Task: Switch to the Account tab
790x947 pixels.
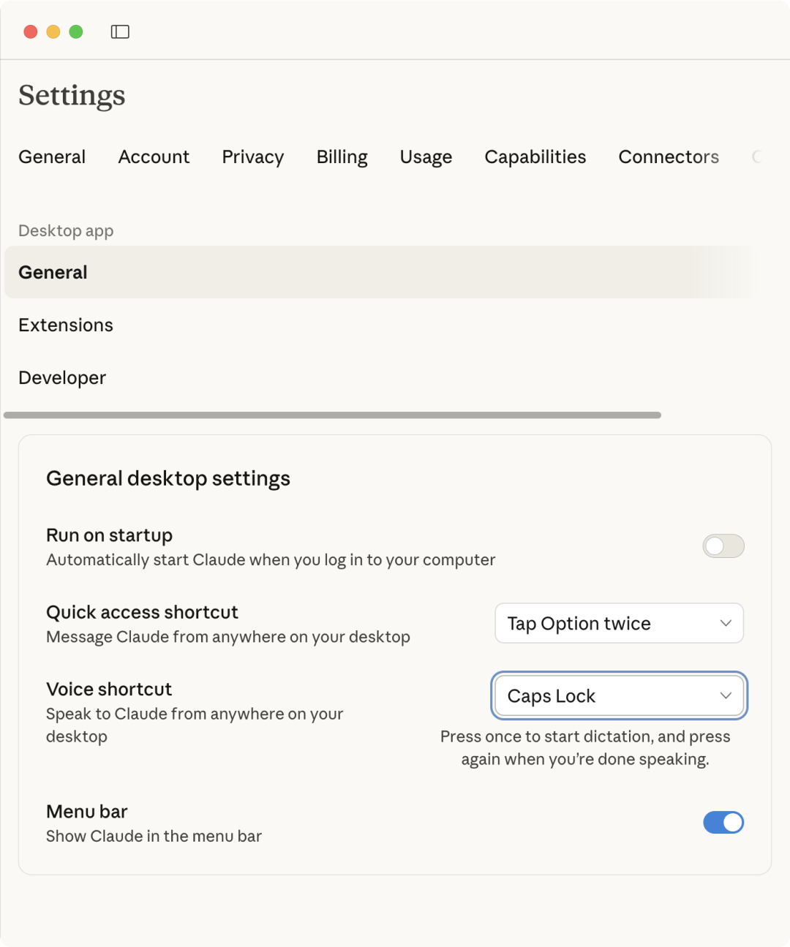Action: pyautogui.click(x=154, y=157)
